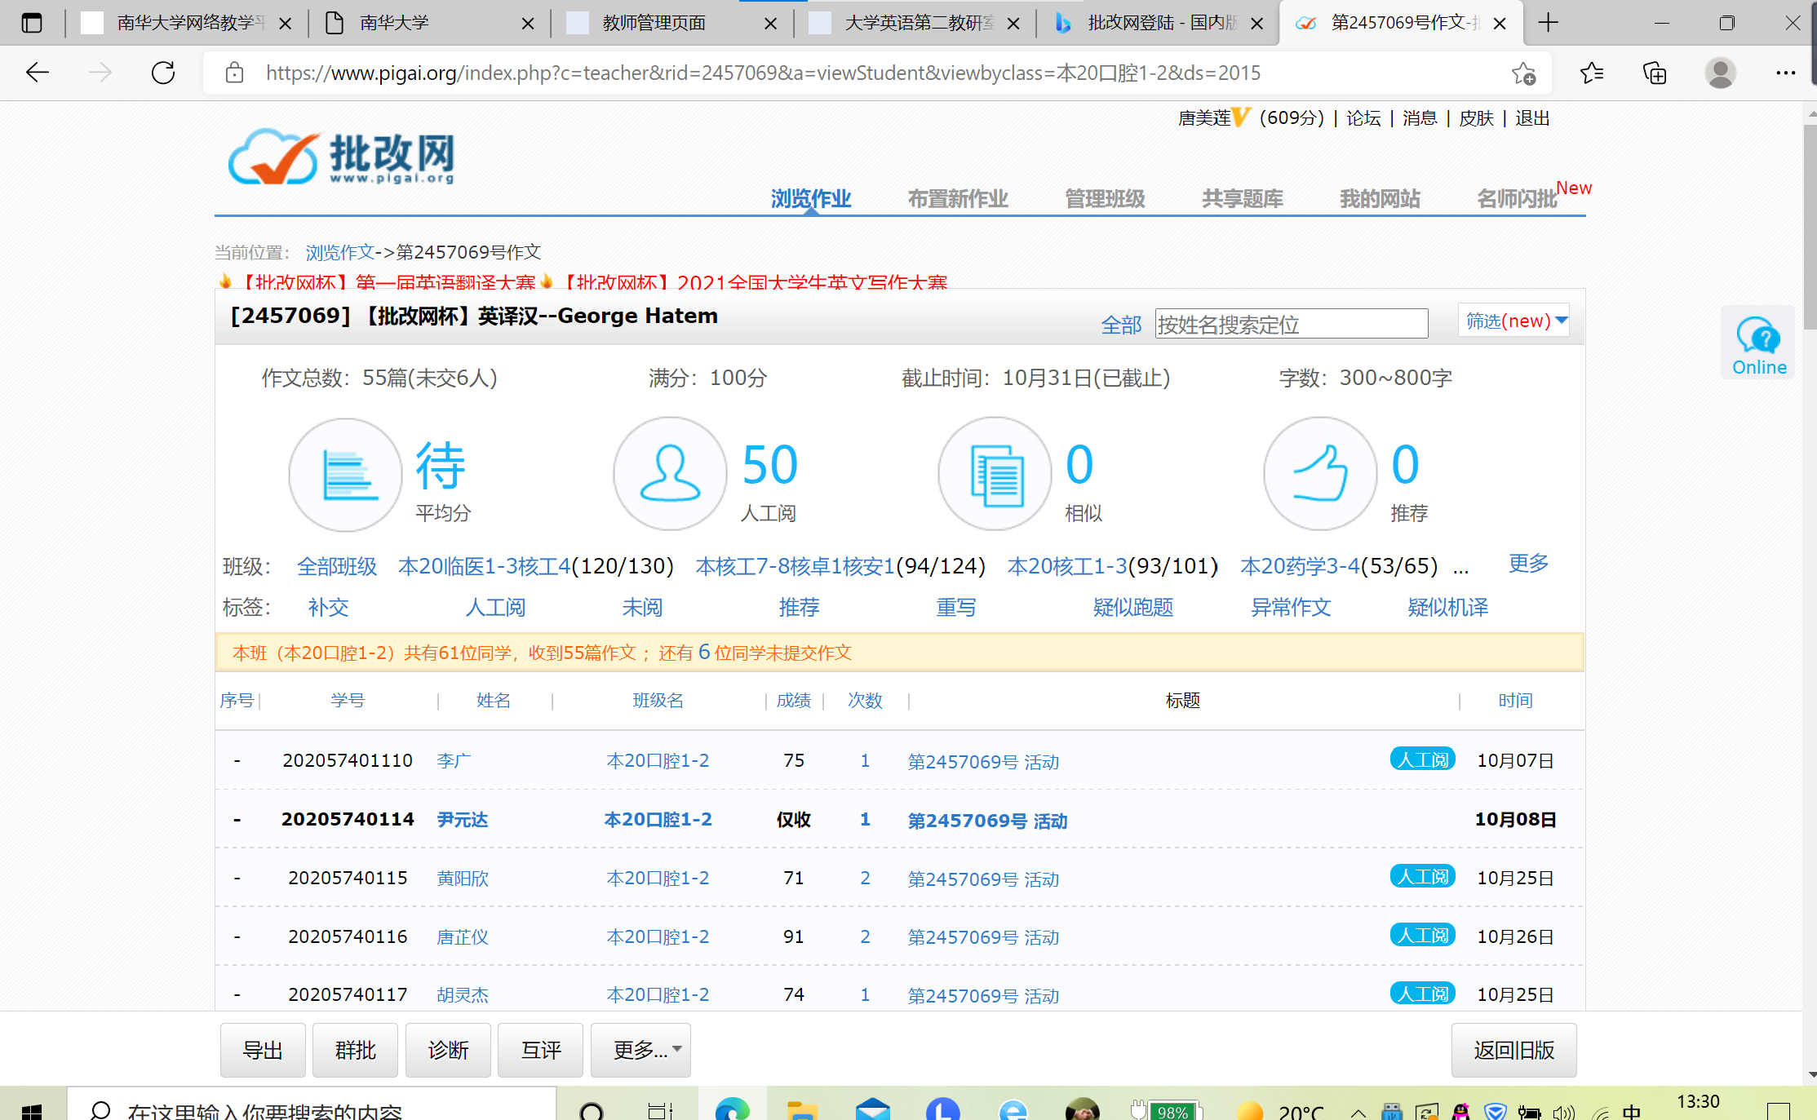Click the average score document icon
The image size is (1817, 1120).
[346, 475]
